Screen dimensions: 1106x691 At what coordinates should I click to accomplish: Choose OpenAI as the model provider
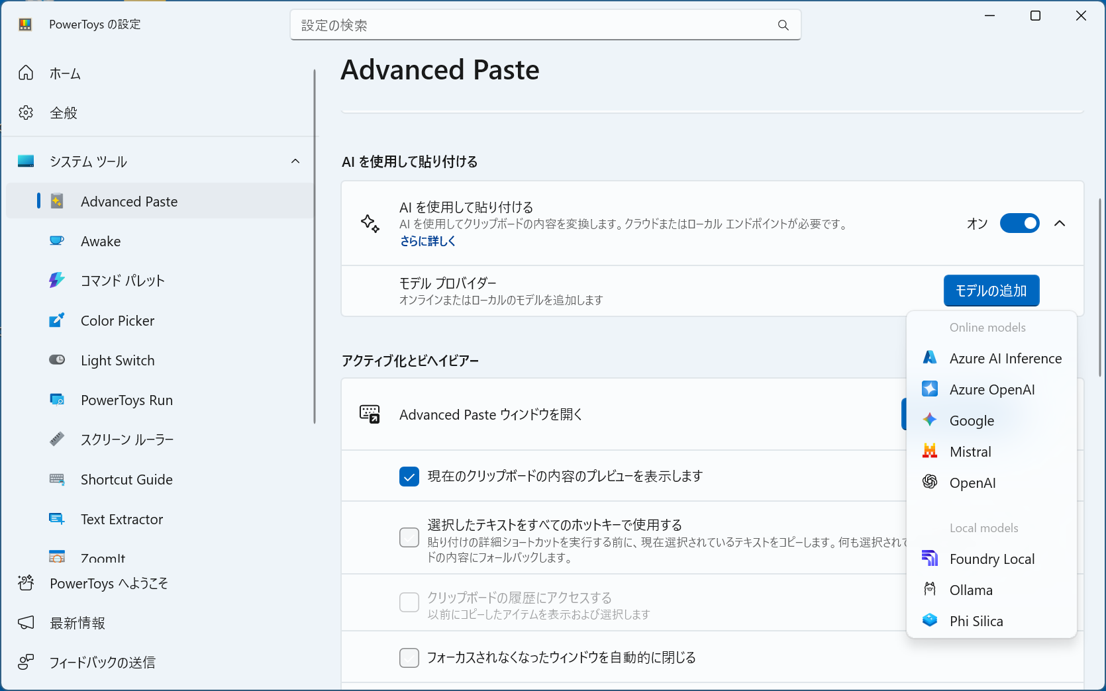click(x=991, y=483)
